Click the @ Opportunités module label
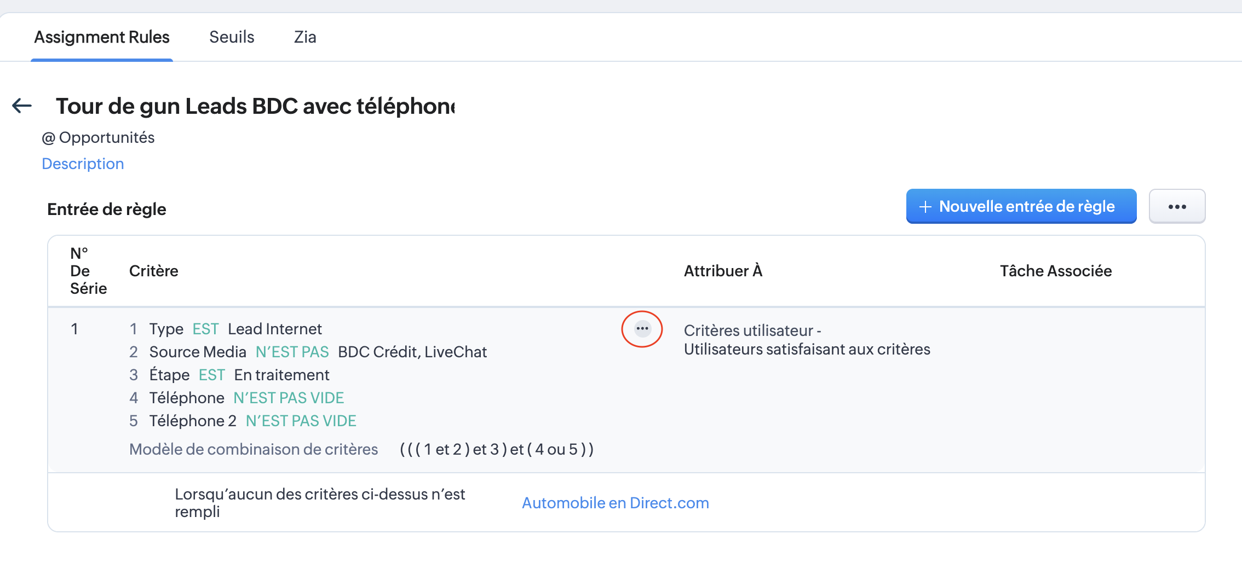Image resolution: width=1242 pixels, height=569 pixels. pos(98,137)
